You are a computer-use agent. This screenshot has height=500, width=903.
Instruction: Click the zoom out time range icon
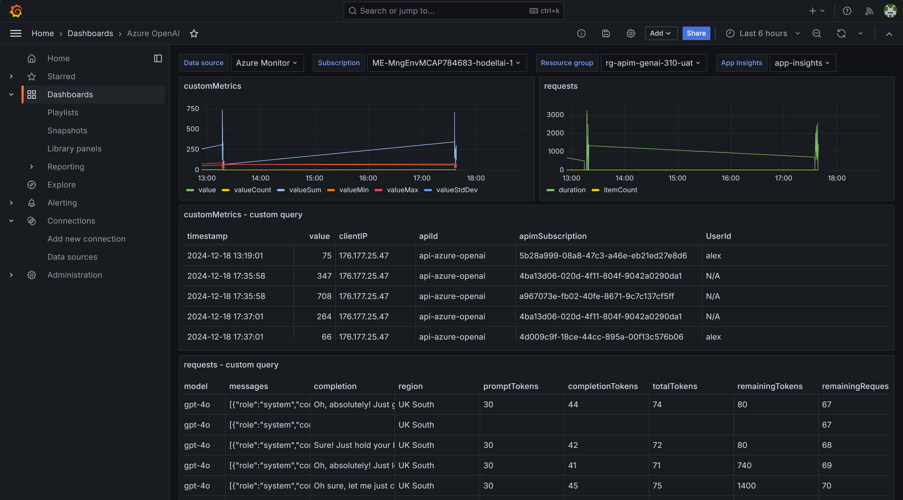(816, 33)
